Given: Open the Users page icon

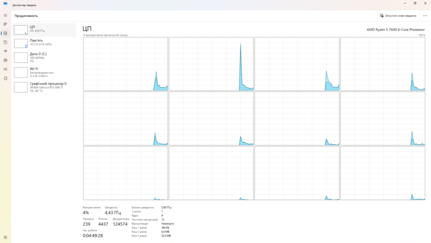Looking at the screenshot, I should coord(5,60).
